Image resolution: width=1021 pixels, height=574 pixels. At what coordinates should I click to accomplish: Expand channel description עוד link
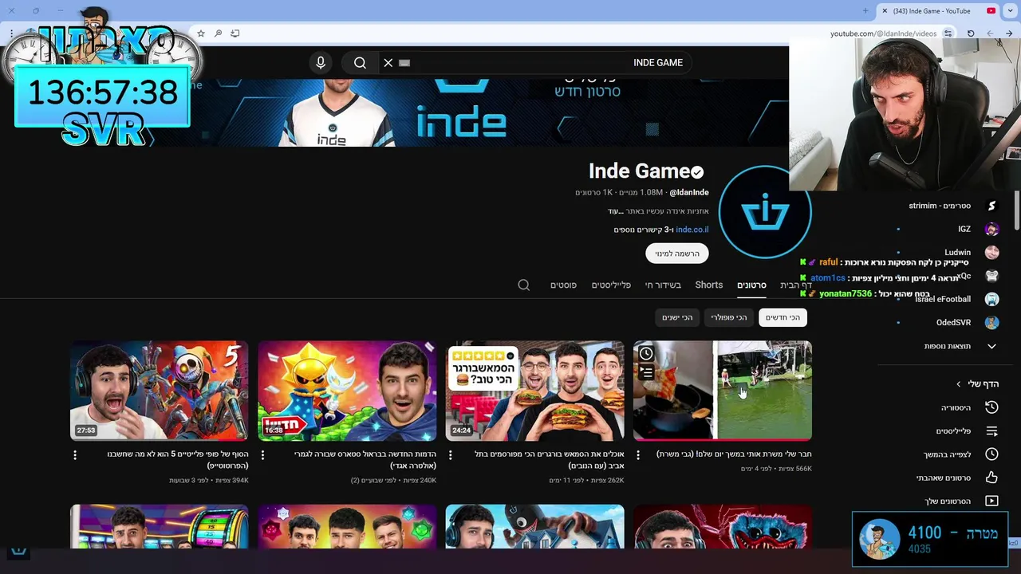pyautogui.click(x=614, y=211)
